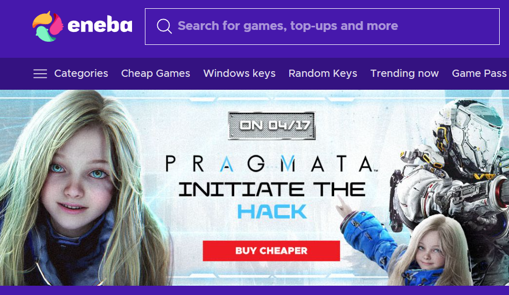The width and height of the screenshot is (509, 295).
Task: Click the eneba wordmark text
Action: (100, 25)
